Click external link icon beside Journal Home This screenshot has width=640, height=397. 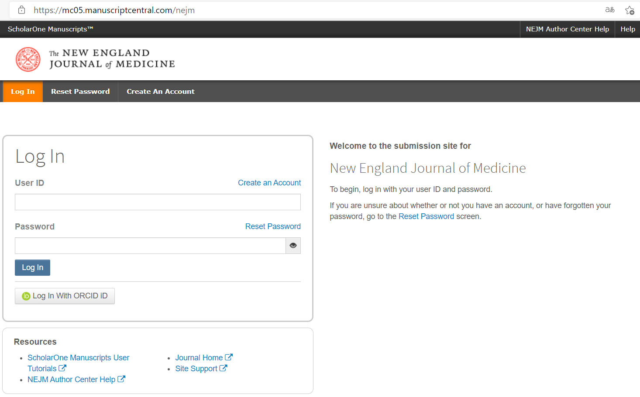pos(229,357)
